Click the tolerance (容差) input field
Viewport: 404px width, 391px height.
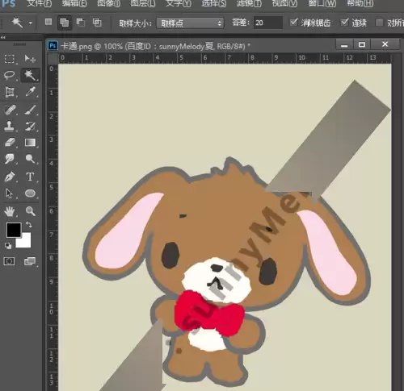(267, 23)
